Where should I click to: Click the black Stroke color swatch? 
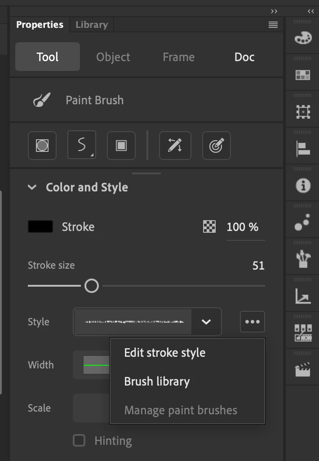pyautogui.click(x=40, y=227)
